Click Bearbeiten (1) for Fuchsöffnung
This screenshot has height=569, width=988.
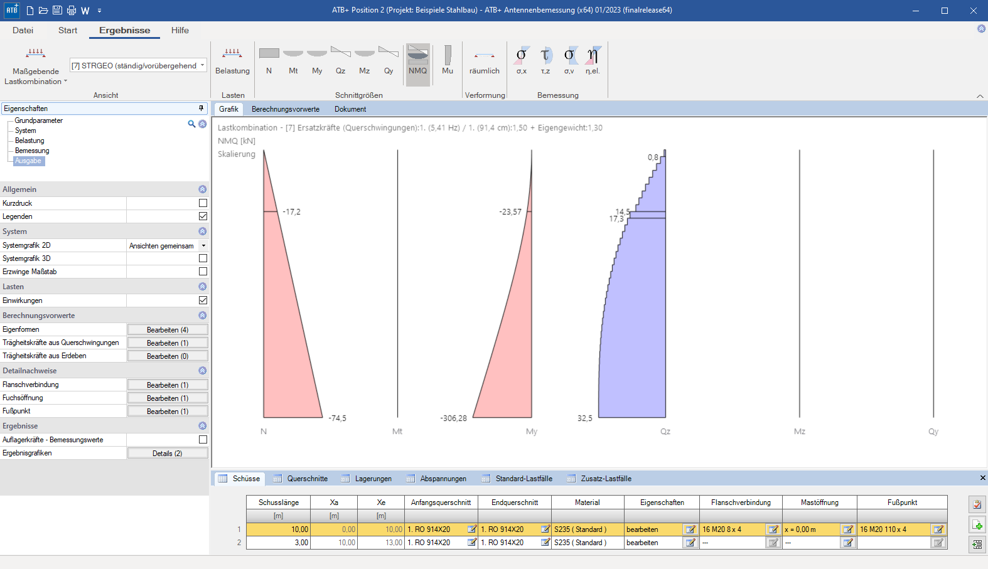coord(168,398)
